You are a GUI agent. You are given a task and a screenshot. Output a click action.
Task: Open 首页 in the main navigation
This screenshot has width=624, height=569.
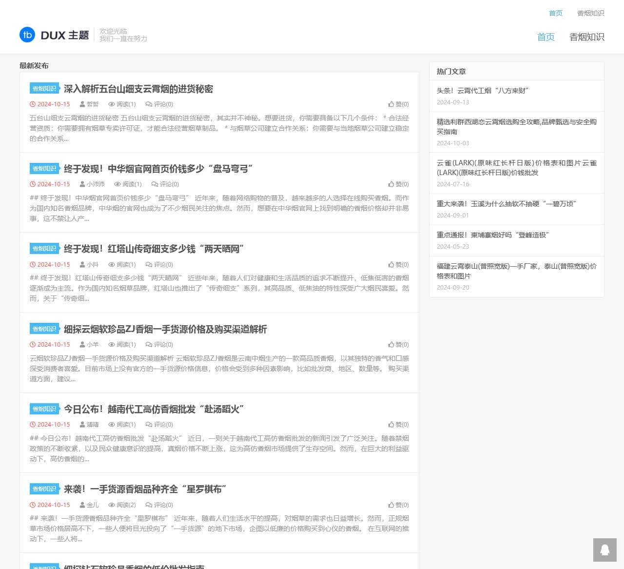(x=546, y=37)
